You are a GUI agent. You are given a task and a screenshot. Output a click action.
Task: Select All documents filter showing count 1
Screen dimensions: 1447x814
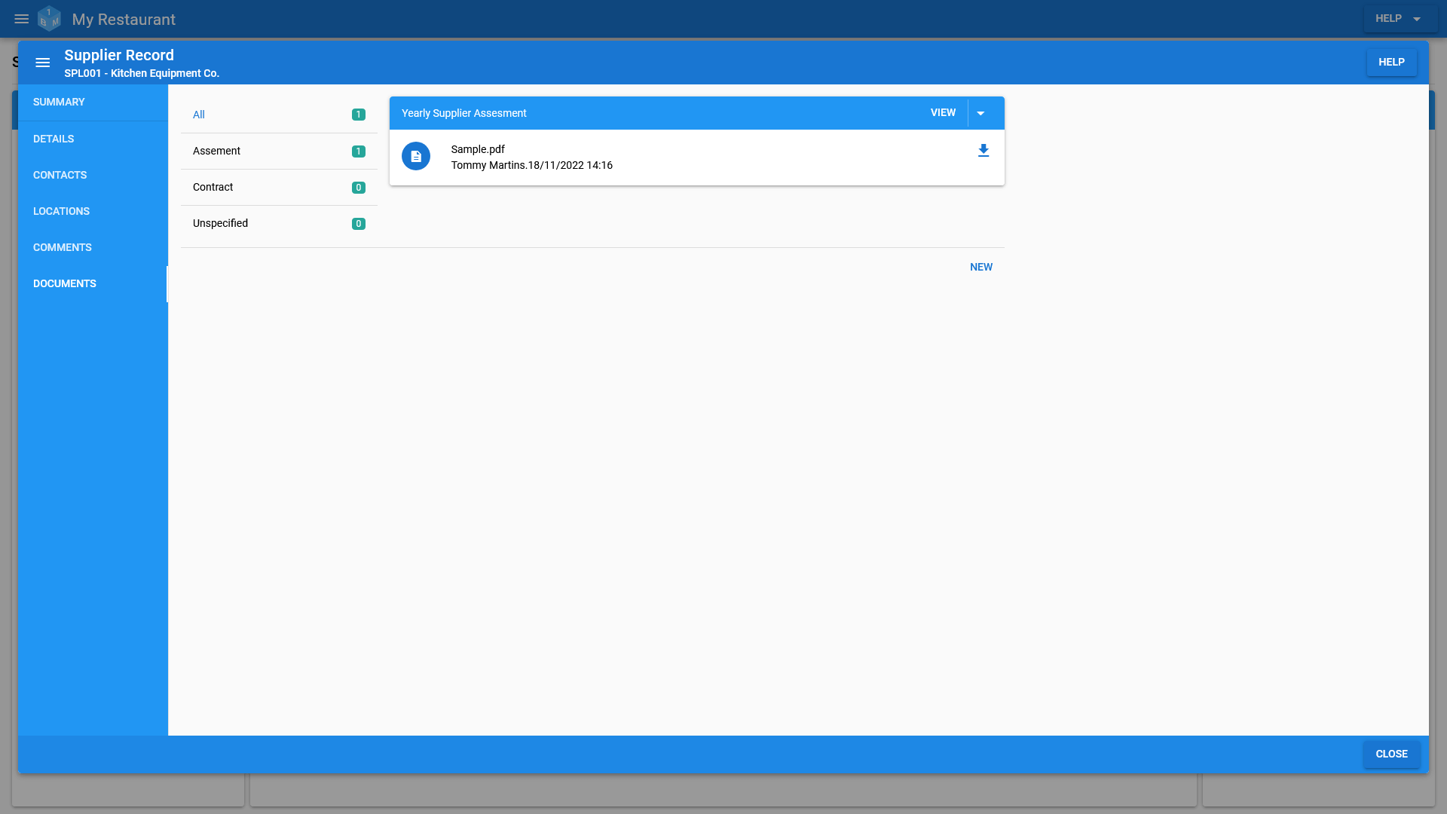click(278, 115)
